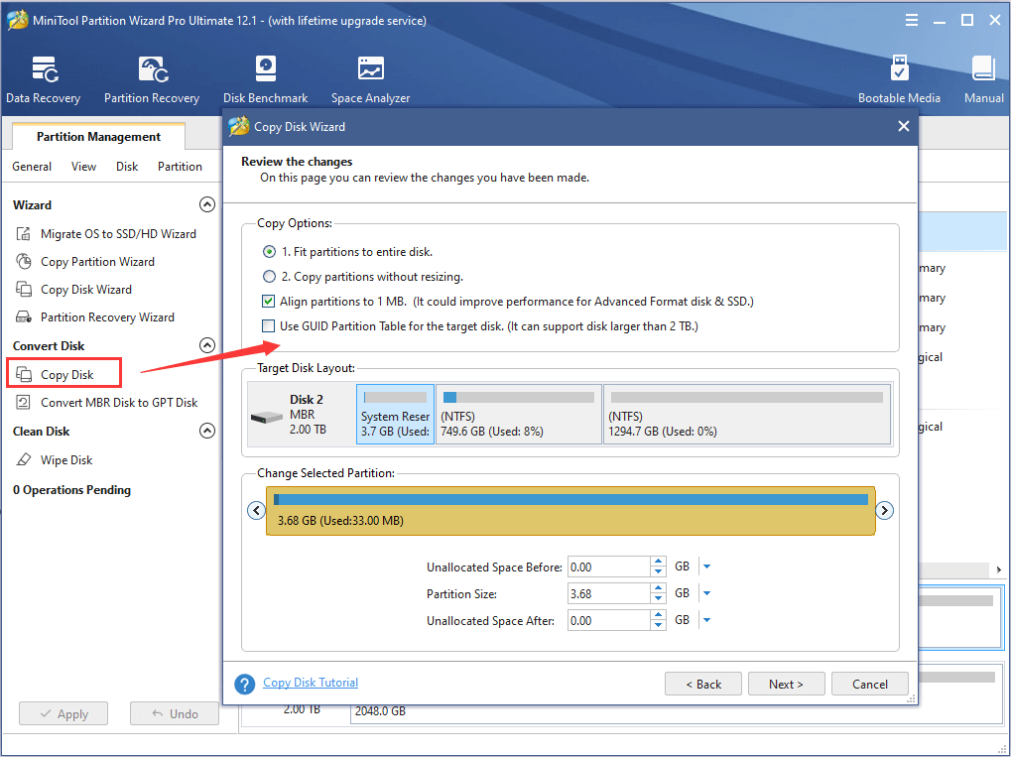1011x757 pixels.
Task: Select the System Reserved 3.7 GB partition
Action: [395, 415]
